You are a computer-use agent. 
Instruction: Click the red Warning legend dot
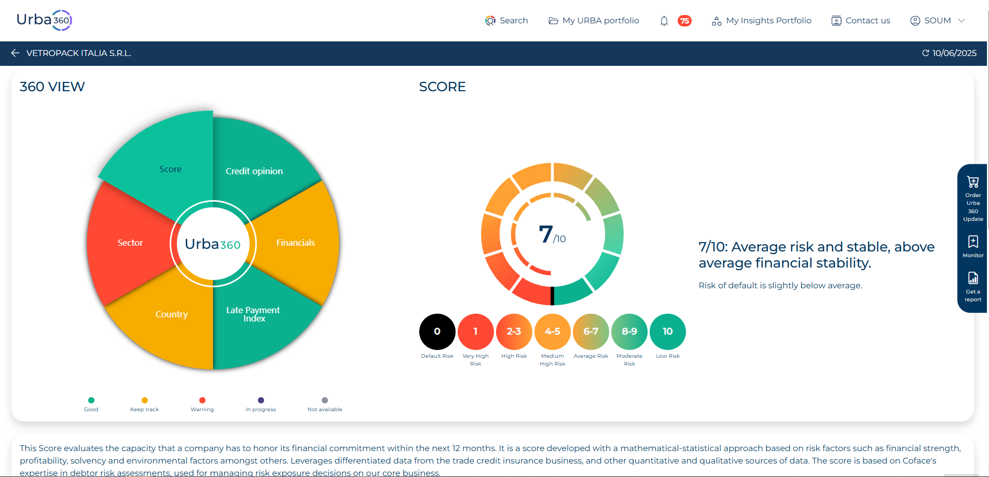click(202, 400)
